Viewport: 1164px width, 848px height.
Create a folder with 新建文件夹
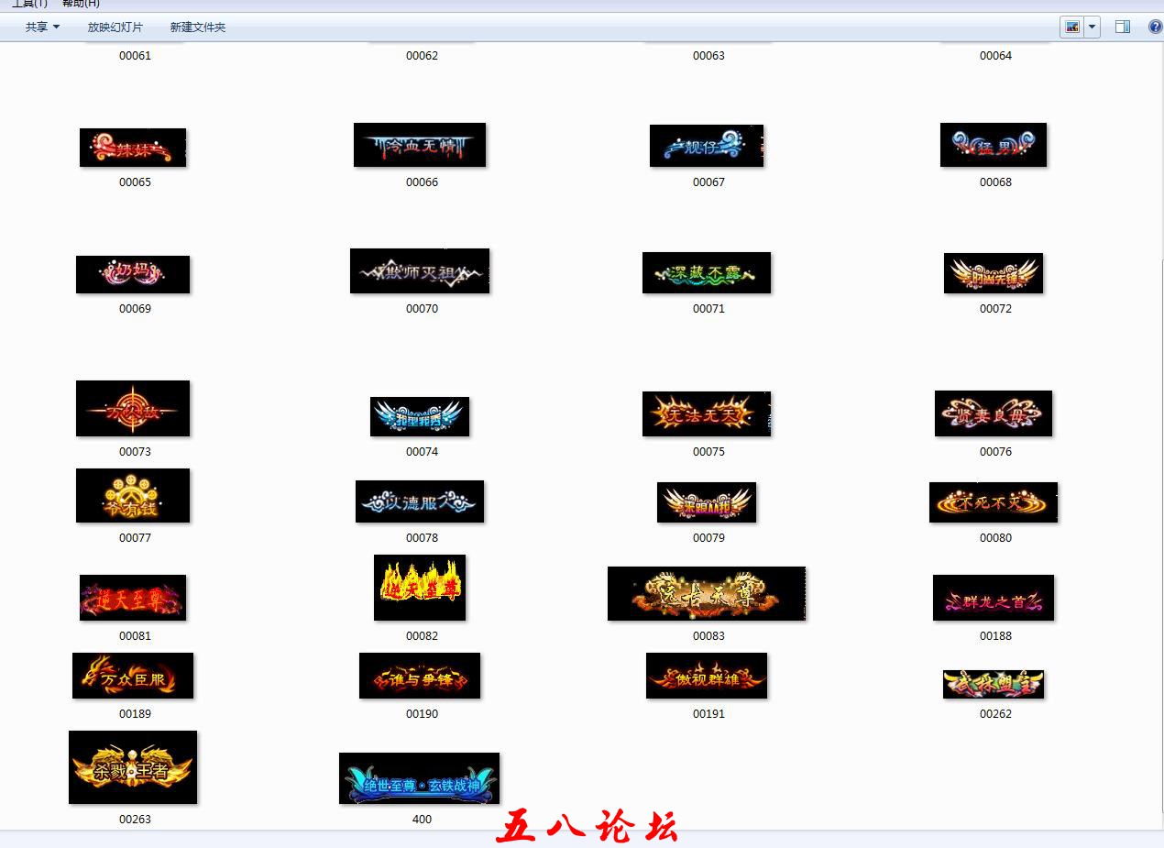[x=197, y=27]
